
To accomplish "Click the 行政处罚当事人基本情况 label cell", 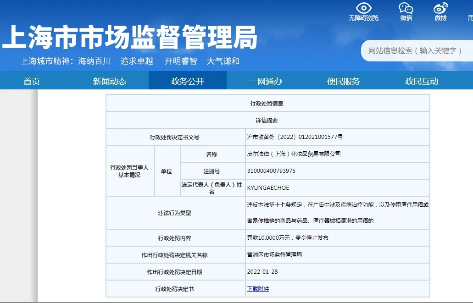I will click(x=130, y=171).
